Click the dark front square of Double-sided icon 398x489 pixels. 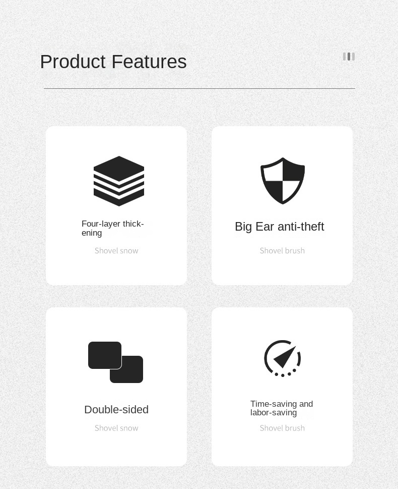point(105,355)
